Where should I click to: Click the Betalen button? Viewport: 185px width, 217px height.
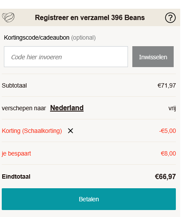point(89,199)
